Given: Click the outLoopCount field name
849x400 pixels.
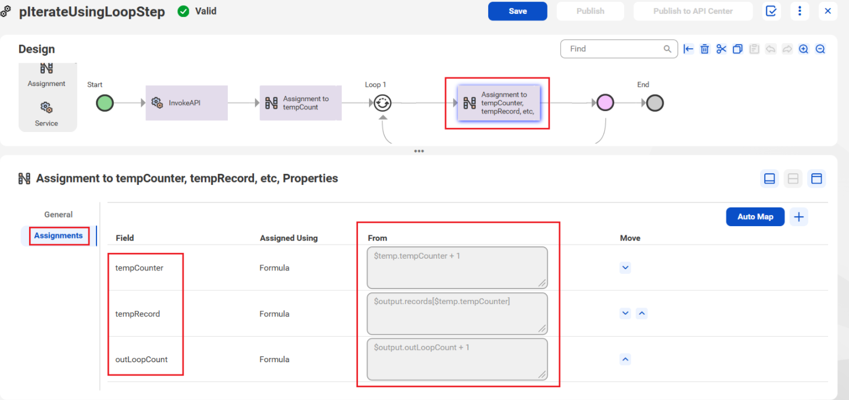Looking at the screenshot, I should tap(142, 359).
